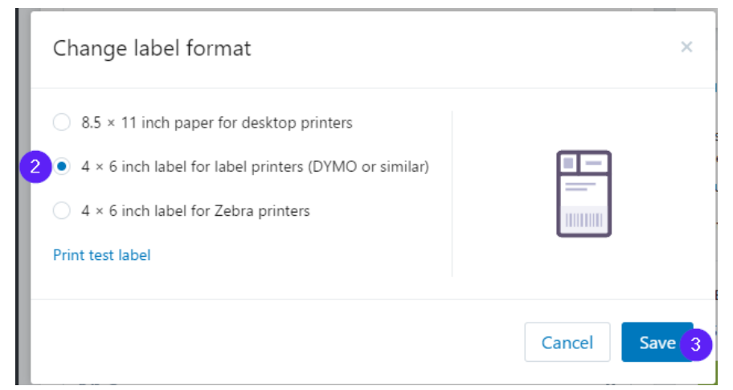Select 8.5 × 11 inch paper radio button
733x390 pixels.
pos(61,122)
